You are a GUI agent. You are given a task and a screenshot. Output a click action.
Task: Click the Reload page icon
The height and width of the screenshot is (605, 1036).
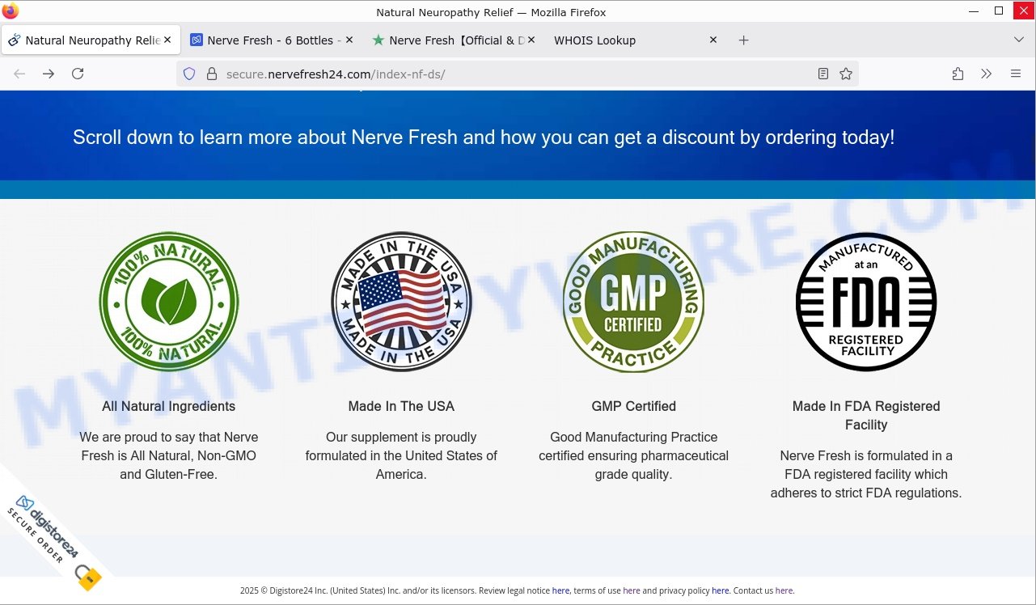[x=78, y=74]
